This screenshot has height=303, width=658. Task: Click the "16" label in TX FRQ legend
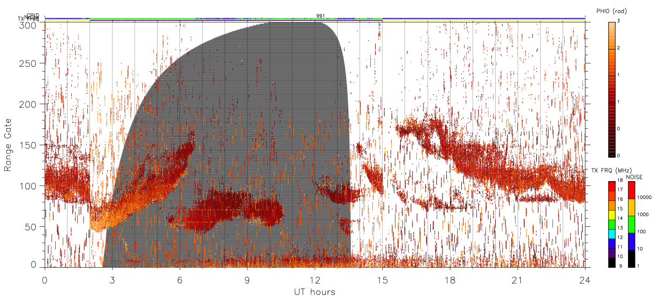point(620,199)
